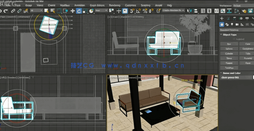This screenshot has height=131, width=254.
Task: Open the Graph Editors menu
Action: 97,5
